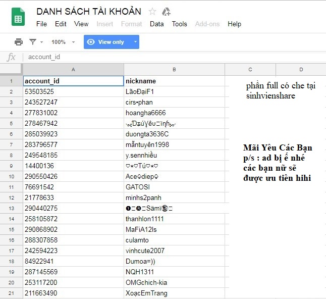Select cell with culamto
The image size is (326, 299).
174,240
